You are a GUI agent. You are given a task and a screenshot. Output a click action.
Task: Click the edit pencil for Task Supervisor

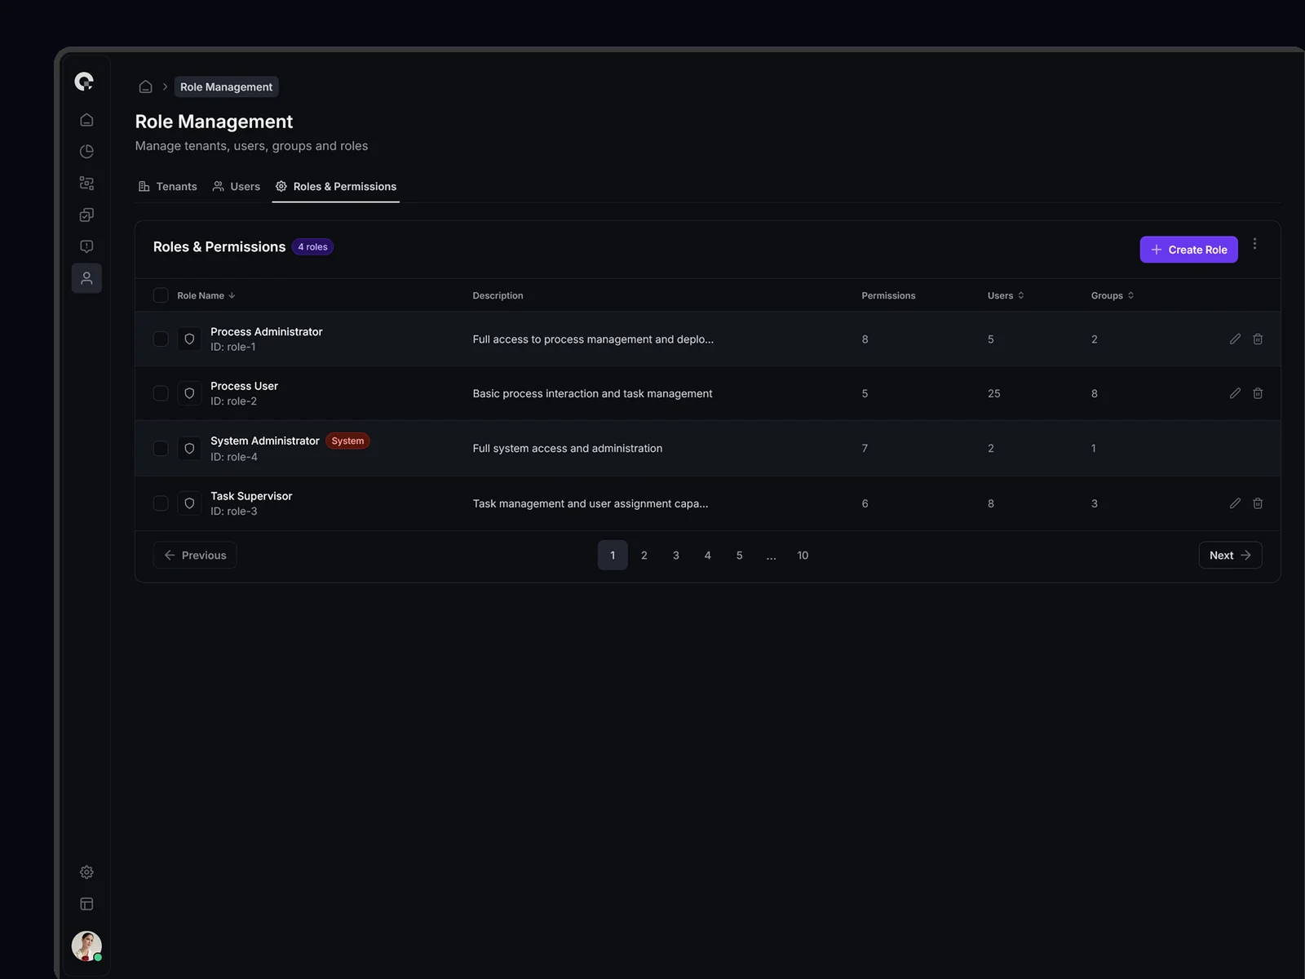point(1235,503)
